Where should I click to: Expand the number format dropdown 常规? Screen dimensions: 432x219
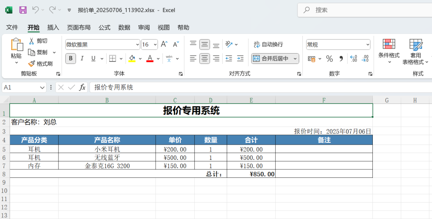tap(368, 44)
